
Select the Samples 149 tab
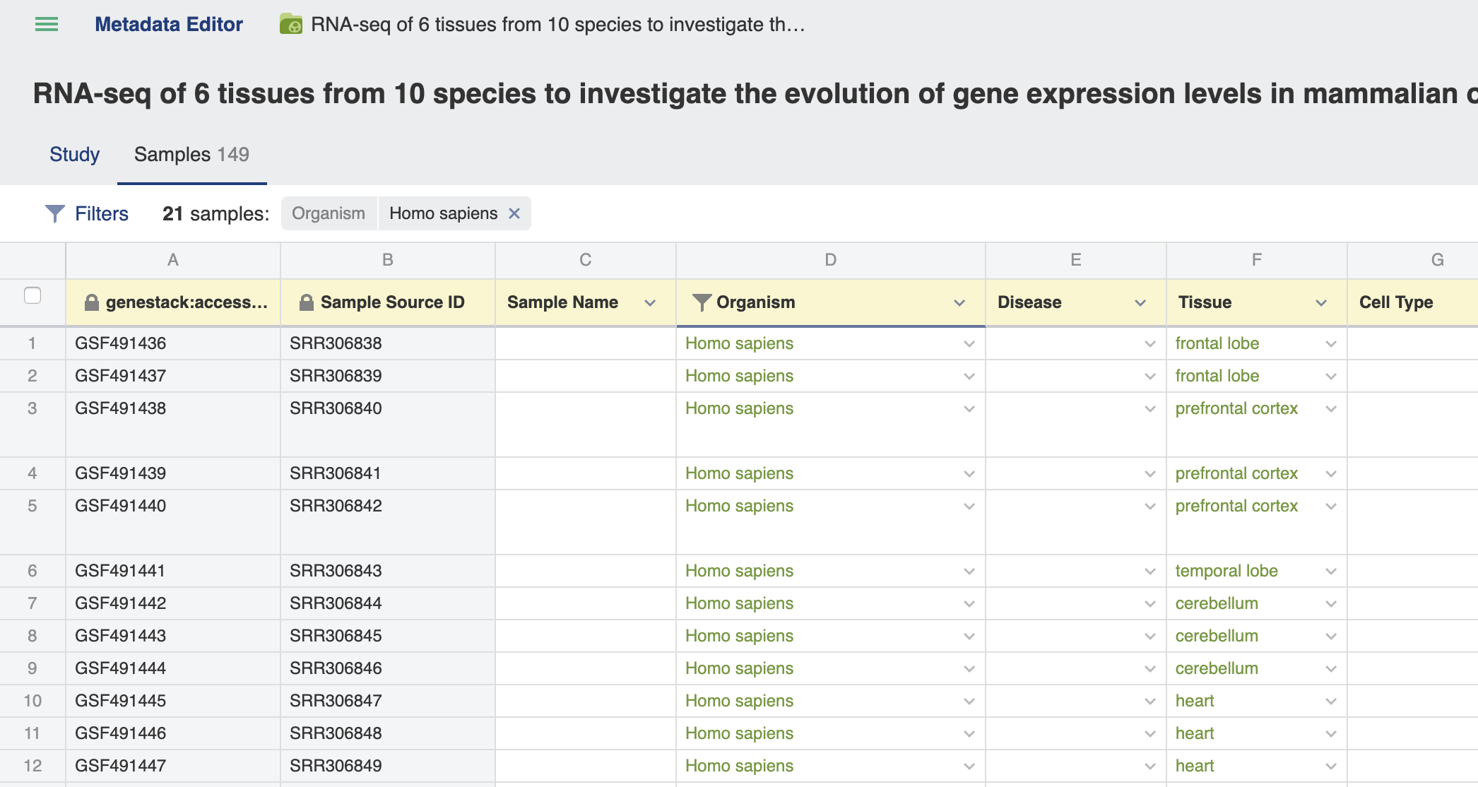click(x=191, y=154)
